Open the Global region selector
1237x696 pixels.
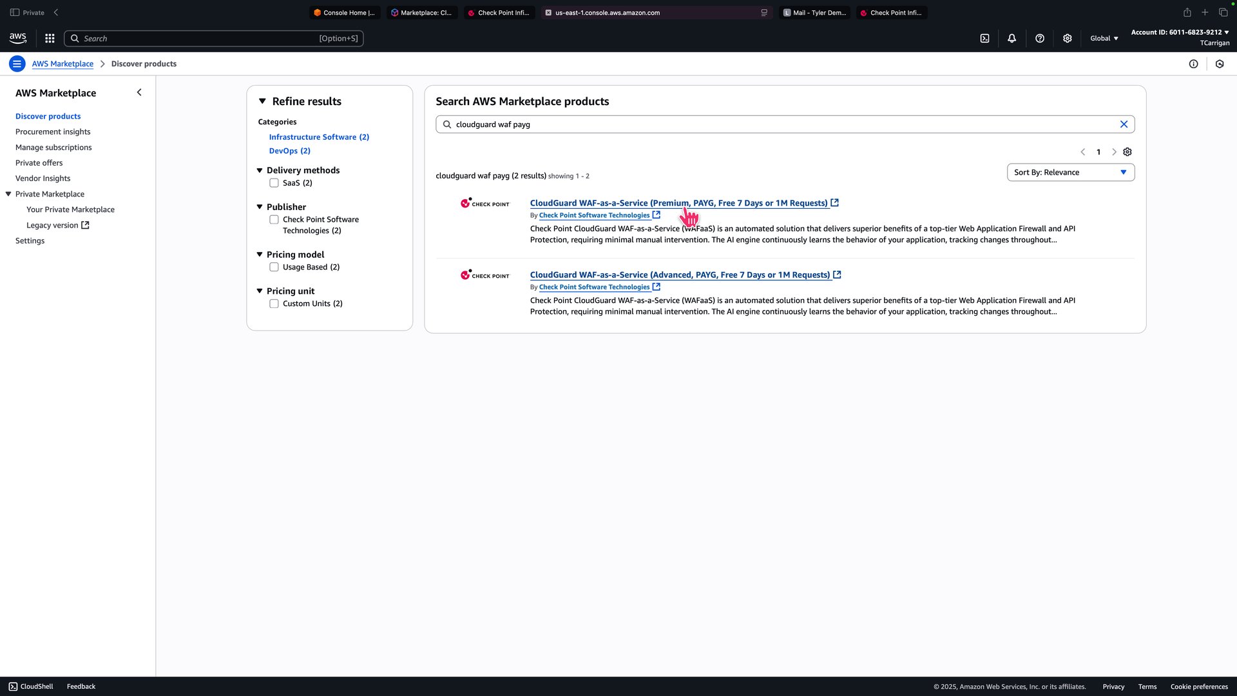coord(1104,39)
